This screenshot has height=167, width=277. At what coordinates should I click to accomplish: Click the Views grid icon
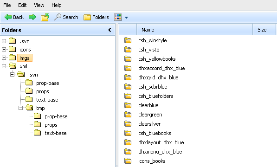pos(118,17)
